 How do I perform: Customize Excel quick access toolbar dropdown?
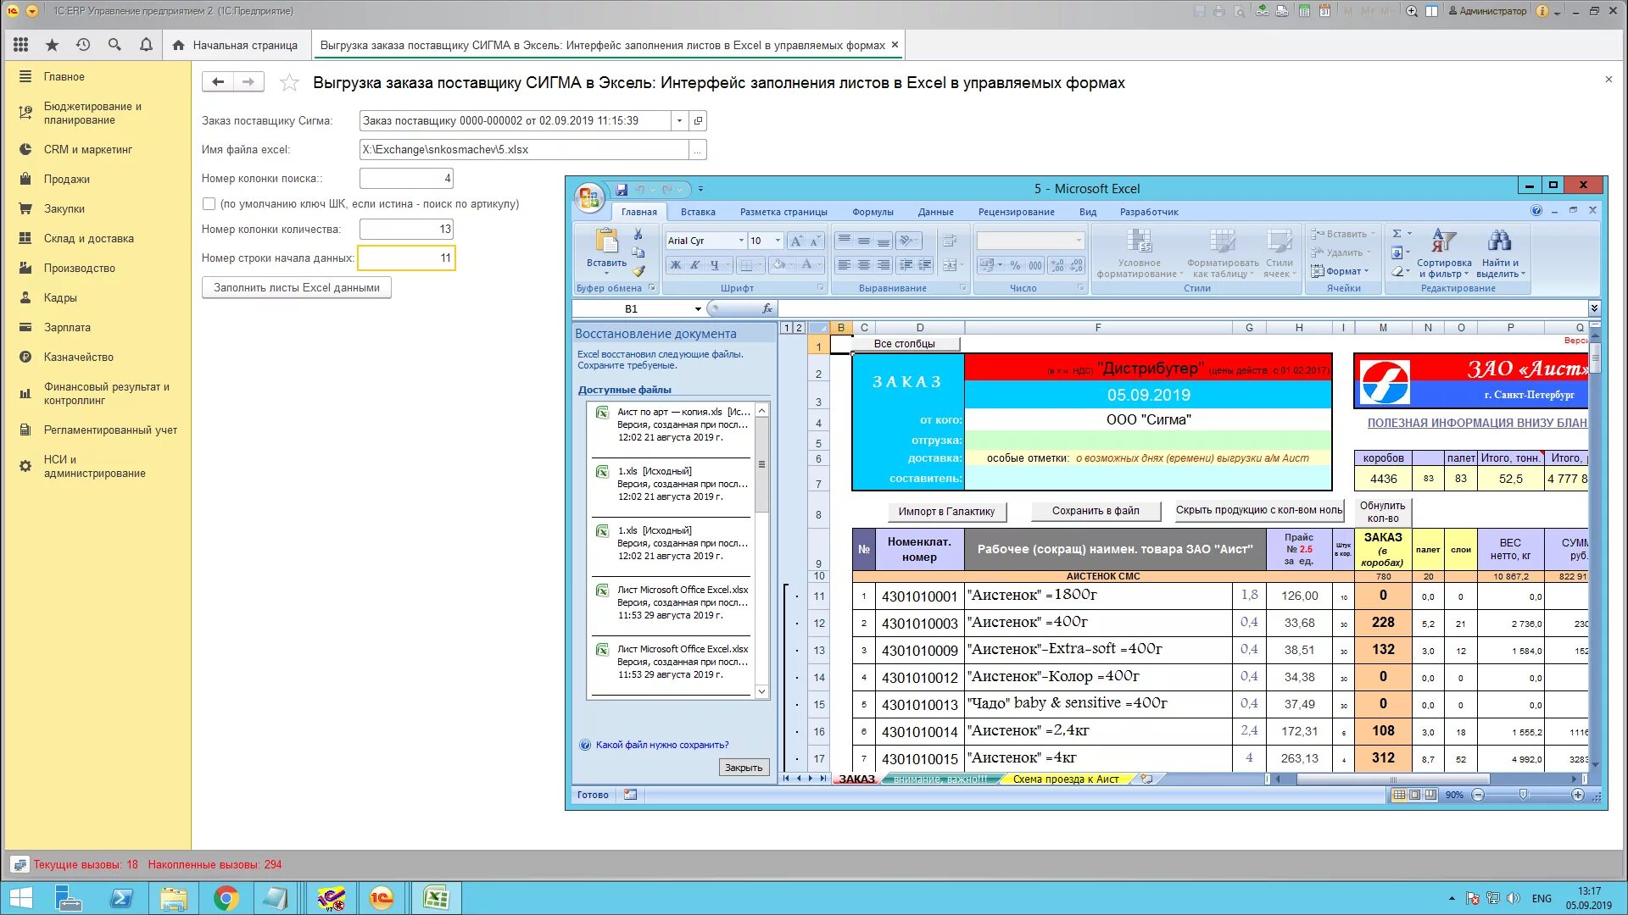(700, 189)
